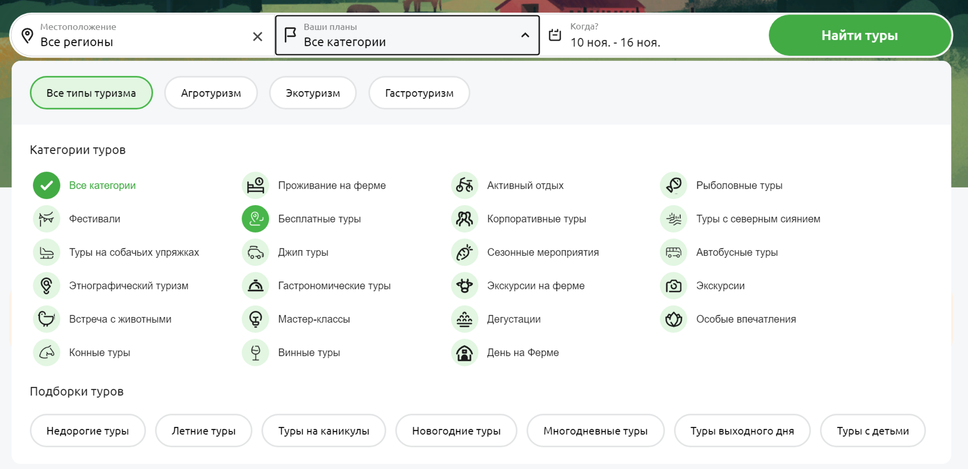This screenshot has height=469, width=968.
Task: Select the Этнографический туризм icon
Action: tap(47, 285)
